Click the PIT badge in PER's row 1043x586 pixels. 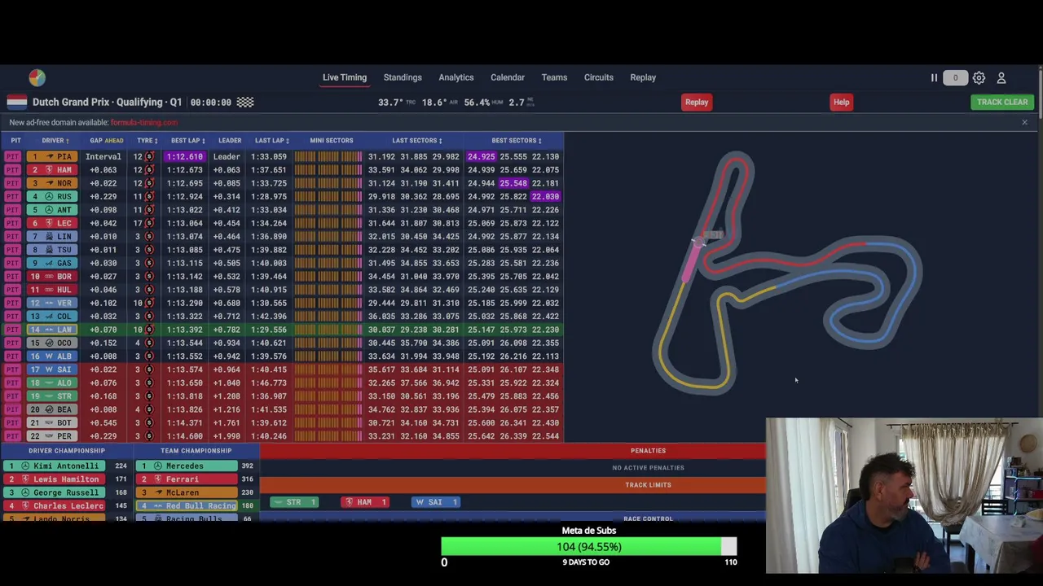12,436
